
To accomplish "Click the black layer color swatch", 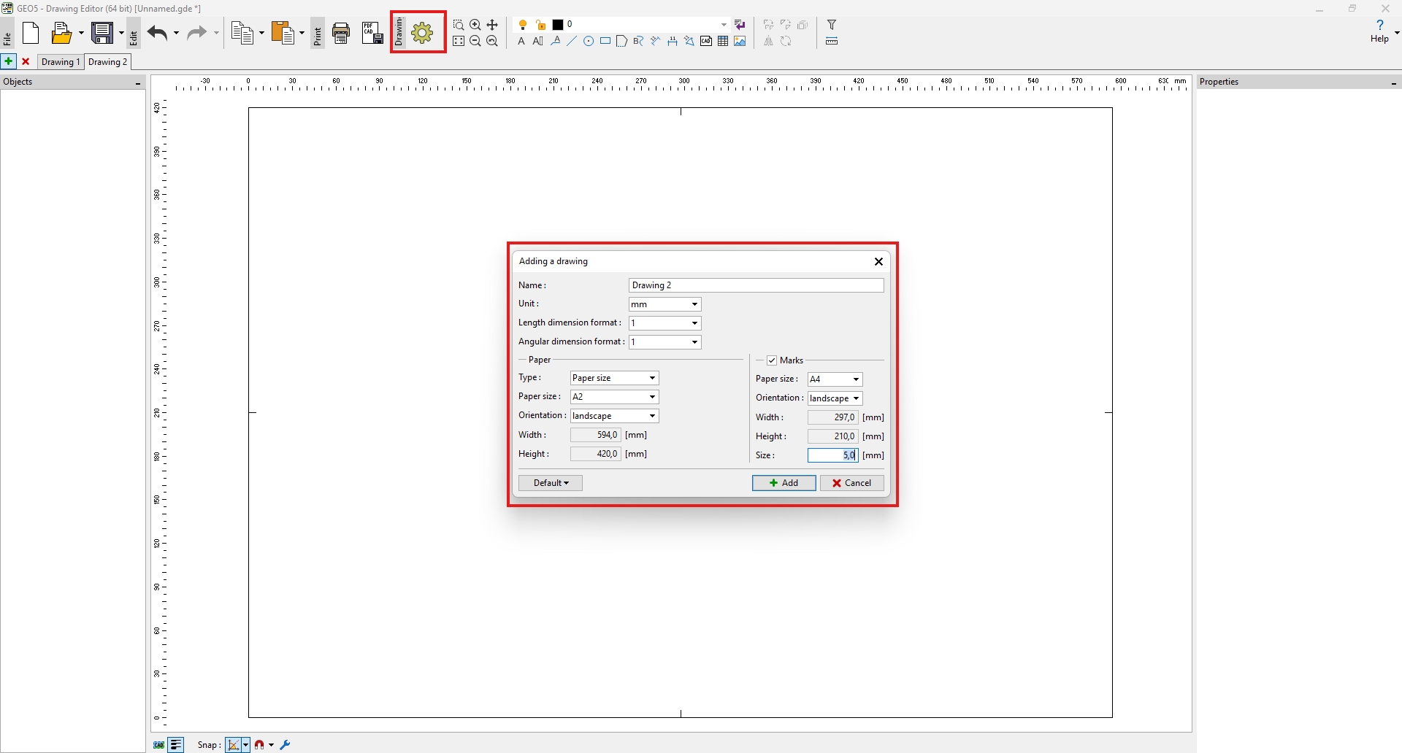I will pos(558,25).
